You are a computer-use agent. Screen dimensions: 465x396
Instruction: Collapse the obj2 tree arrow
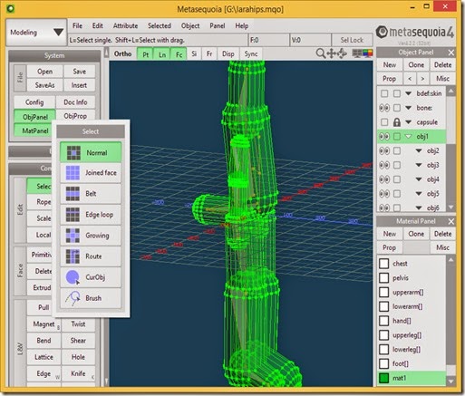pos(419,150)
